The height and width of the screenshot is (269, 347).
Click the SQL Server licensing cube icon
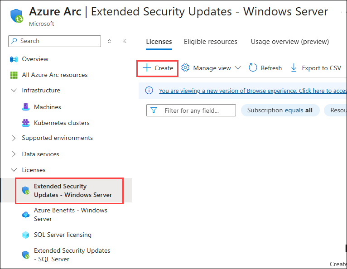(26, 235)
